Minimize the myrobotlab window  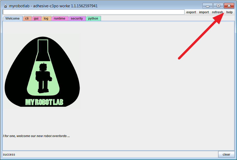coord(208,6)
